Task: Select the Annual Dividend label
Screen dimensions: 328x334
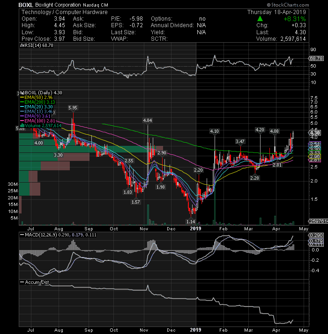Action: click(172, 25)
